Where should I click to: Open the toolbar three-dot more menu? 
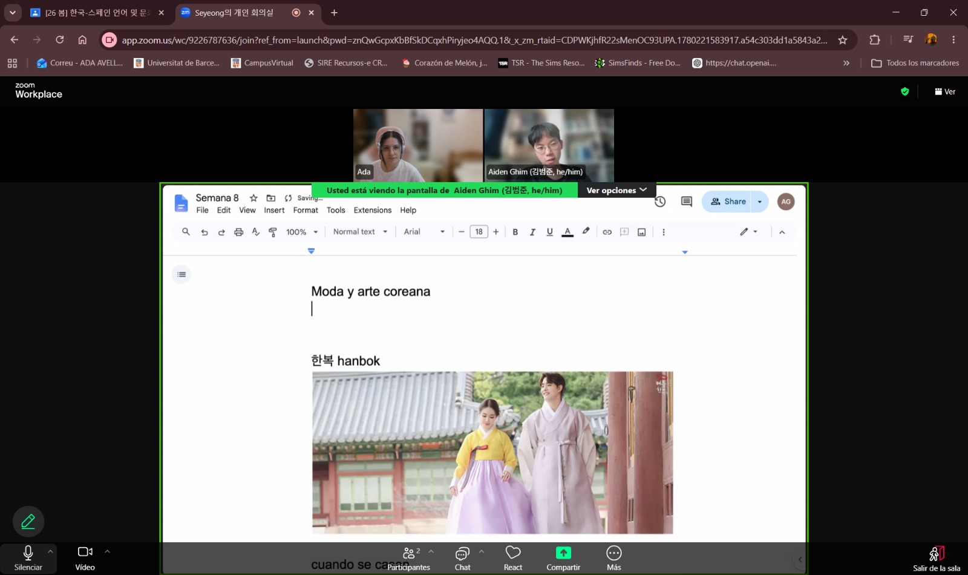[664, 232]
